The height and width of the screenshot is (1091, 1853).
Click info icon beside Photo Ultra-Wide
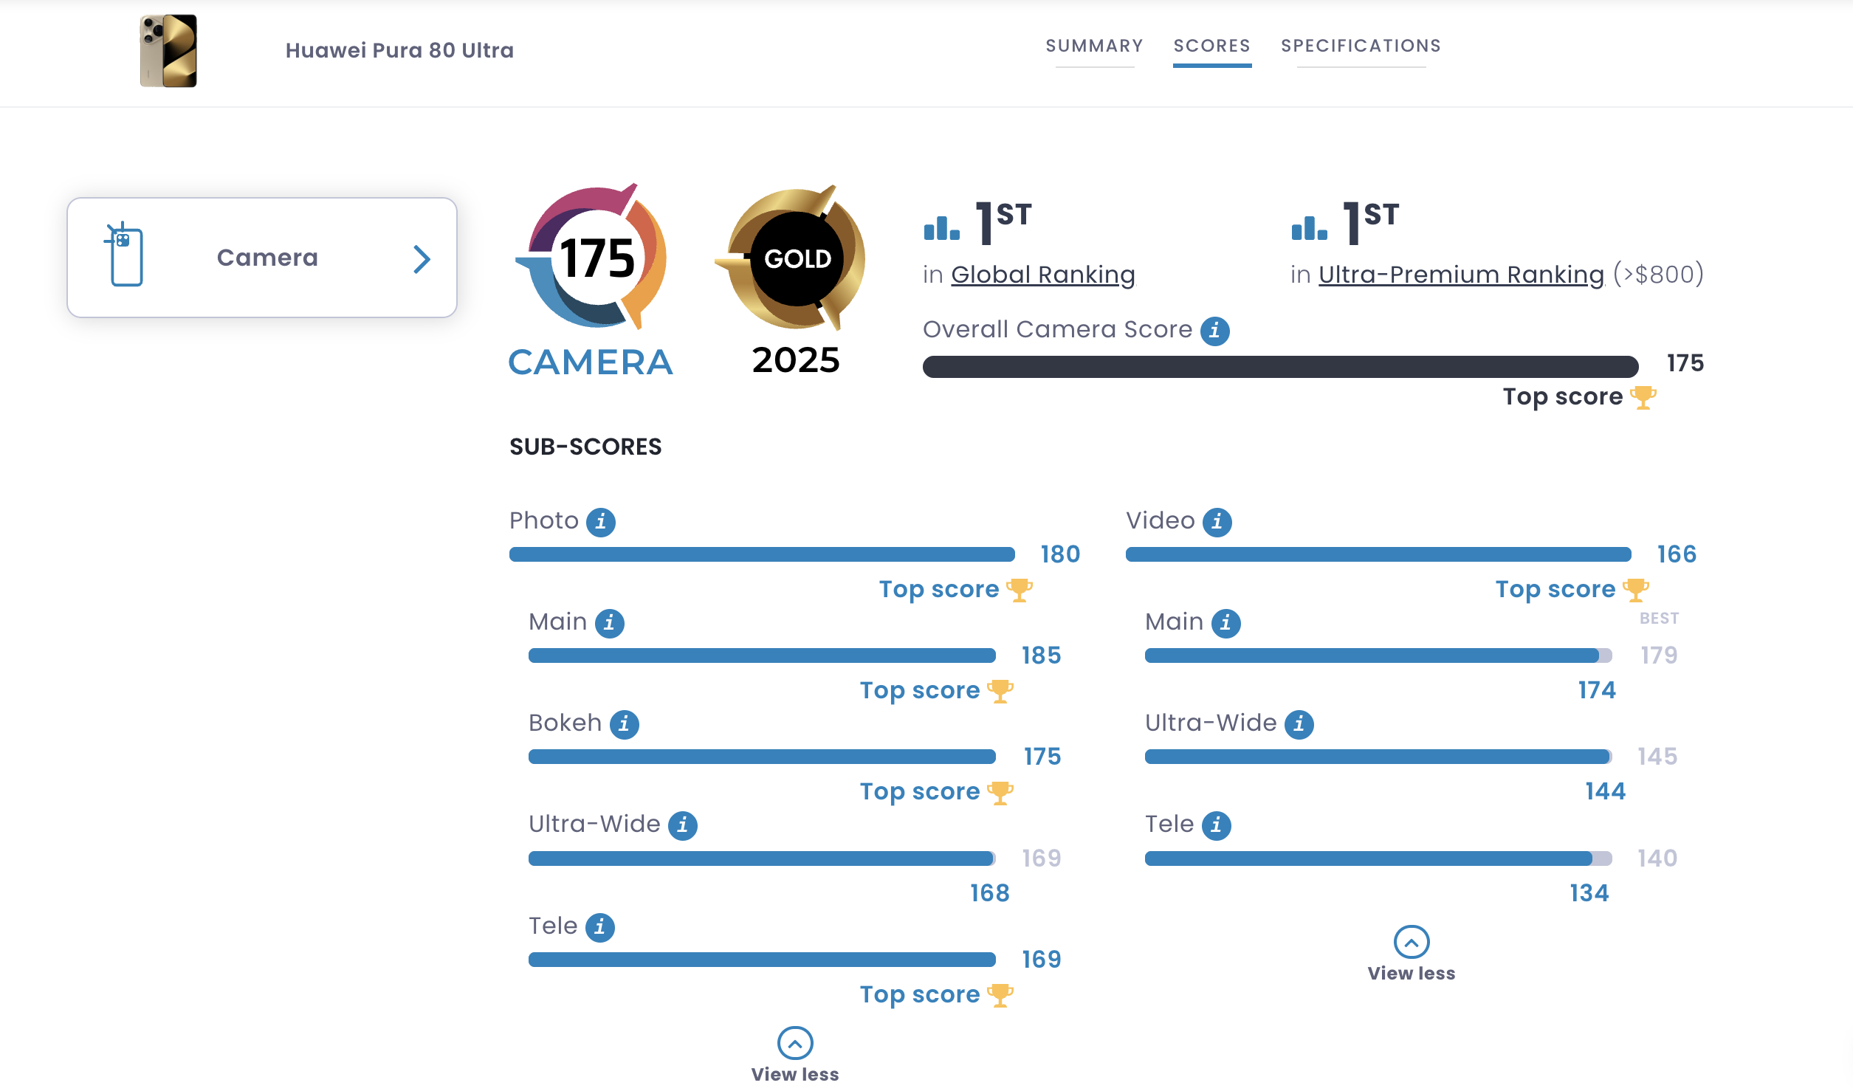coord(682,825)
